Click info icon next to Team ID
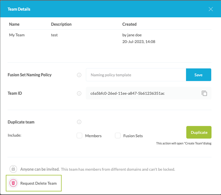Viewport: 221px width, 195px height. (79, 94)
